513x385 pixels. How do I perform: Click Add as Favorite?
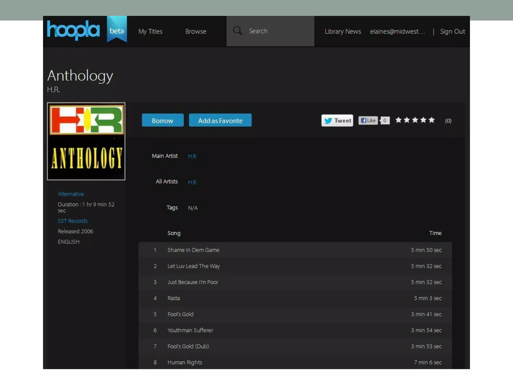point(220,121)
